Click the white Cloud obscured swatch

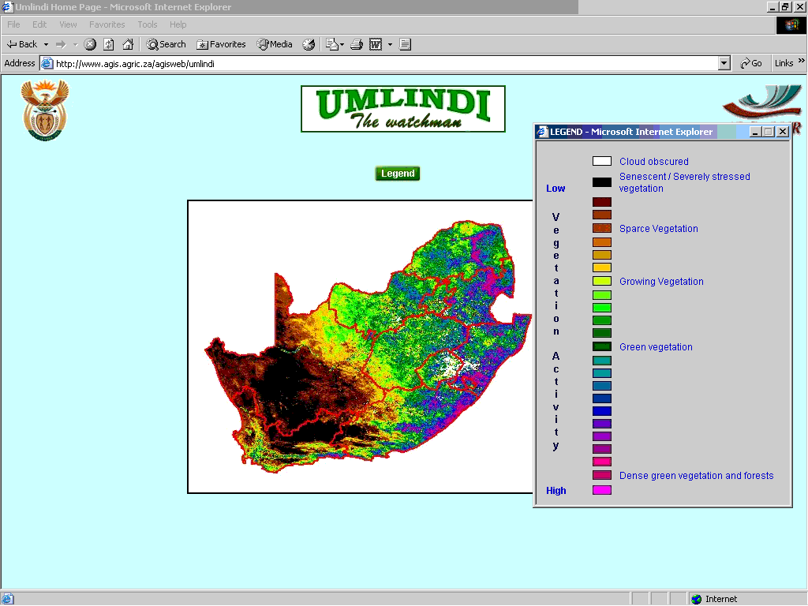coord(602,161)
